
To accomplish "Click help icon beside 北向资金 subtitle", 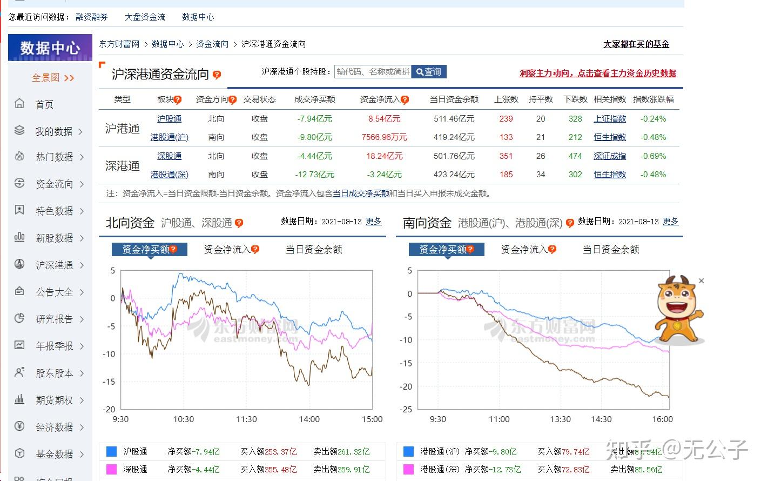I will (239, 223).
